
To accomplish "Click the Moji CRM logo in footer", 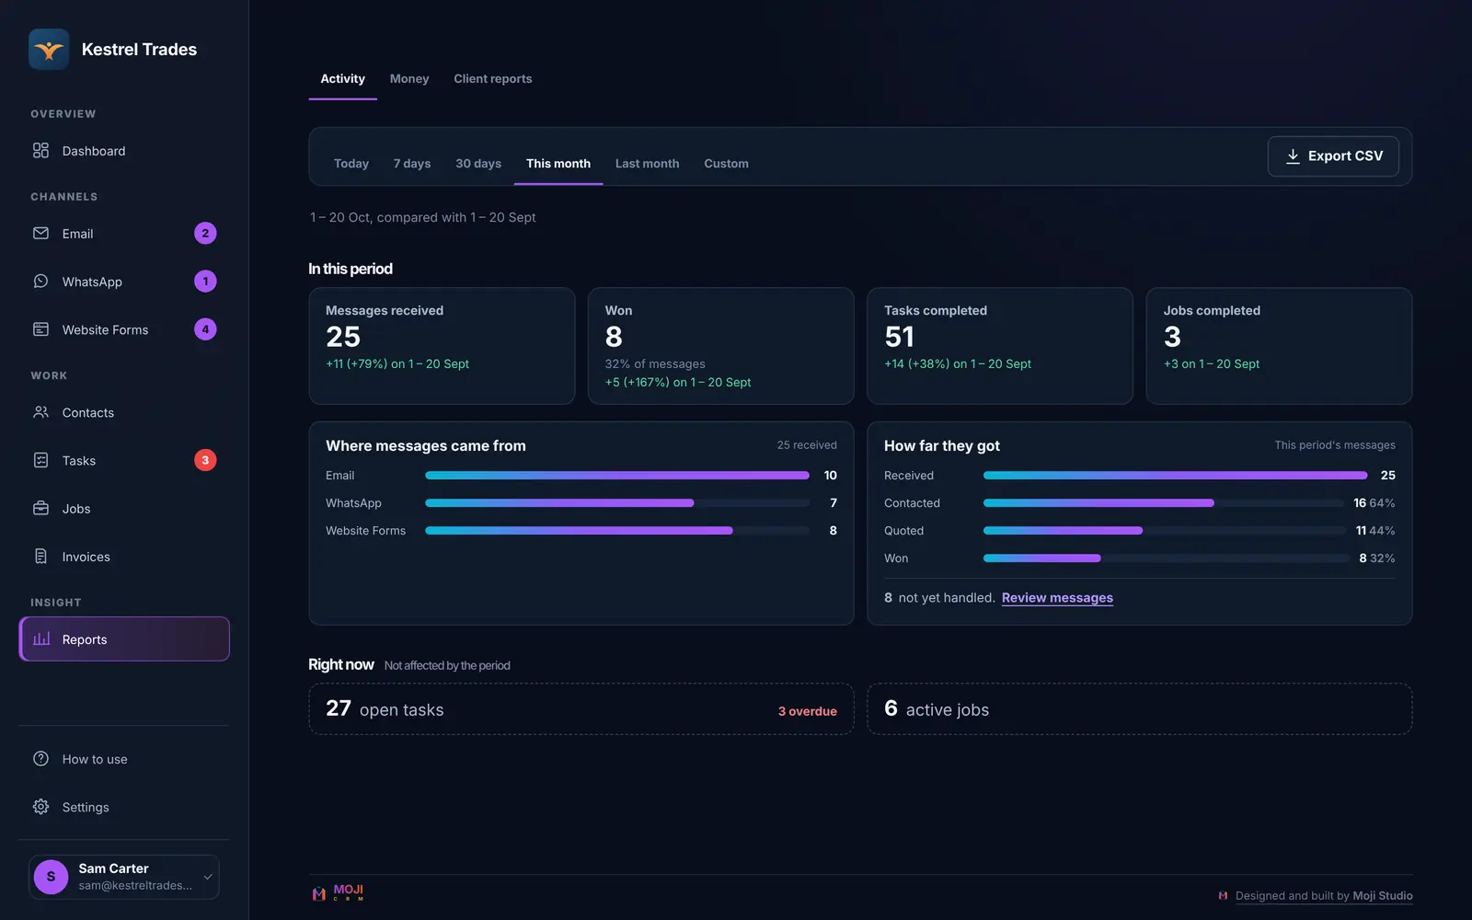I will (x=338, y=892).
